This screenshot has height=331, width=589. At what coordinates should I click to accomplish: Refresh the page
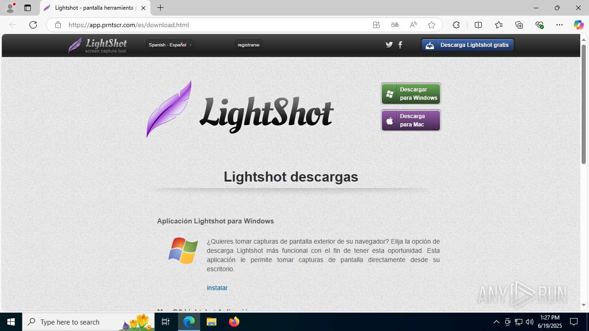click(x=33, y=25)
